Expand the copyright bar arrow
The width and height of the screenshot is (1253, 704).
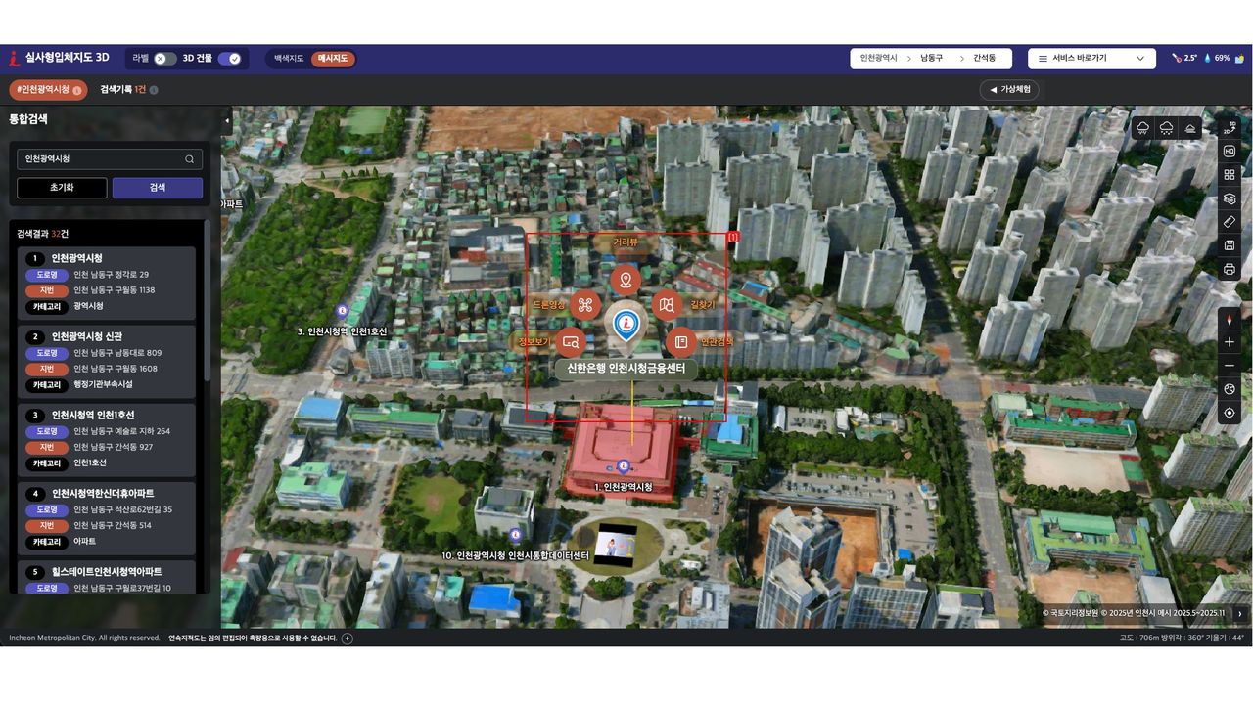(x=1240, y=614)
